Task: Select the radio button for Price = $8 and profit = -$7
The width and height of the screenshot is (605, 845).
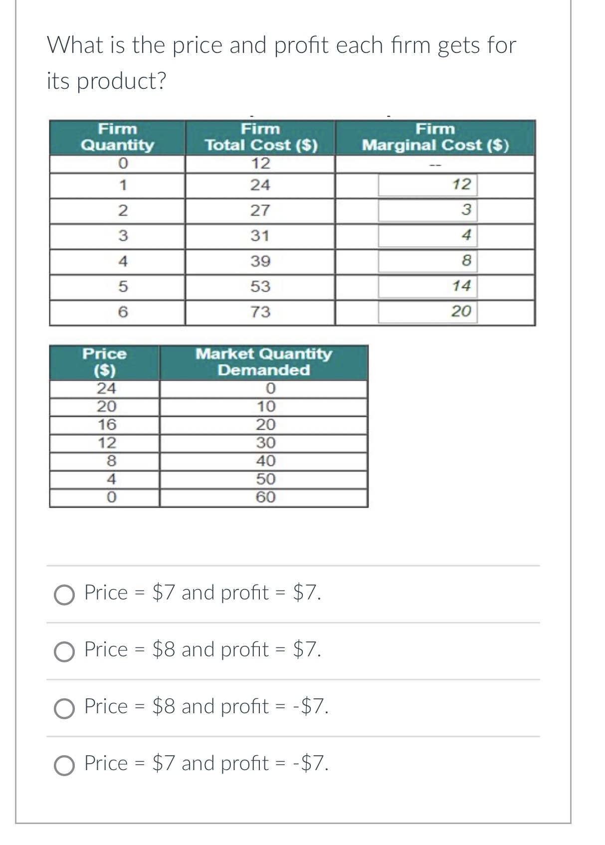Action: 63,707
